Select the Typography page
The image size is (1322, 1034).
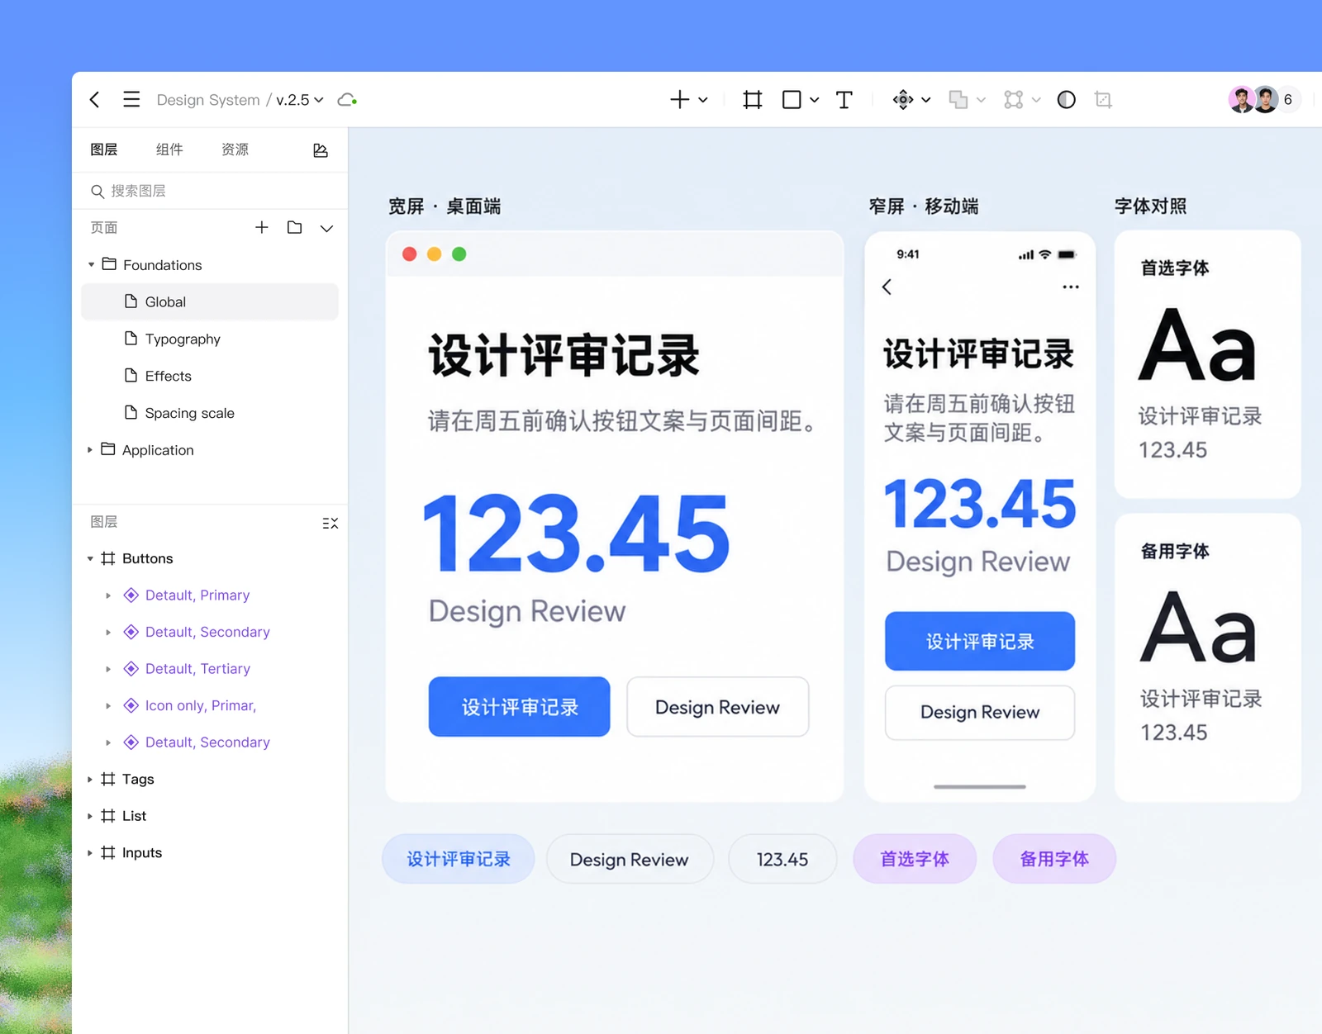coord(210,339)
